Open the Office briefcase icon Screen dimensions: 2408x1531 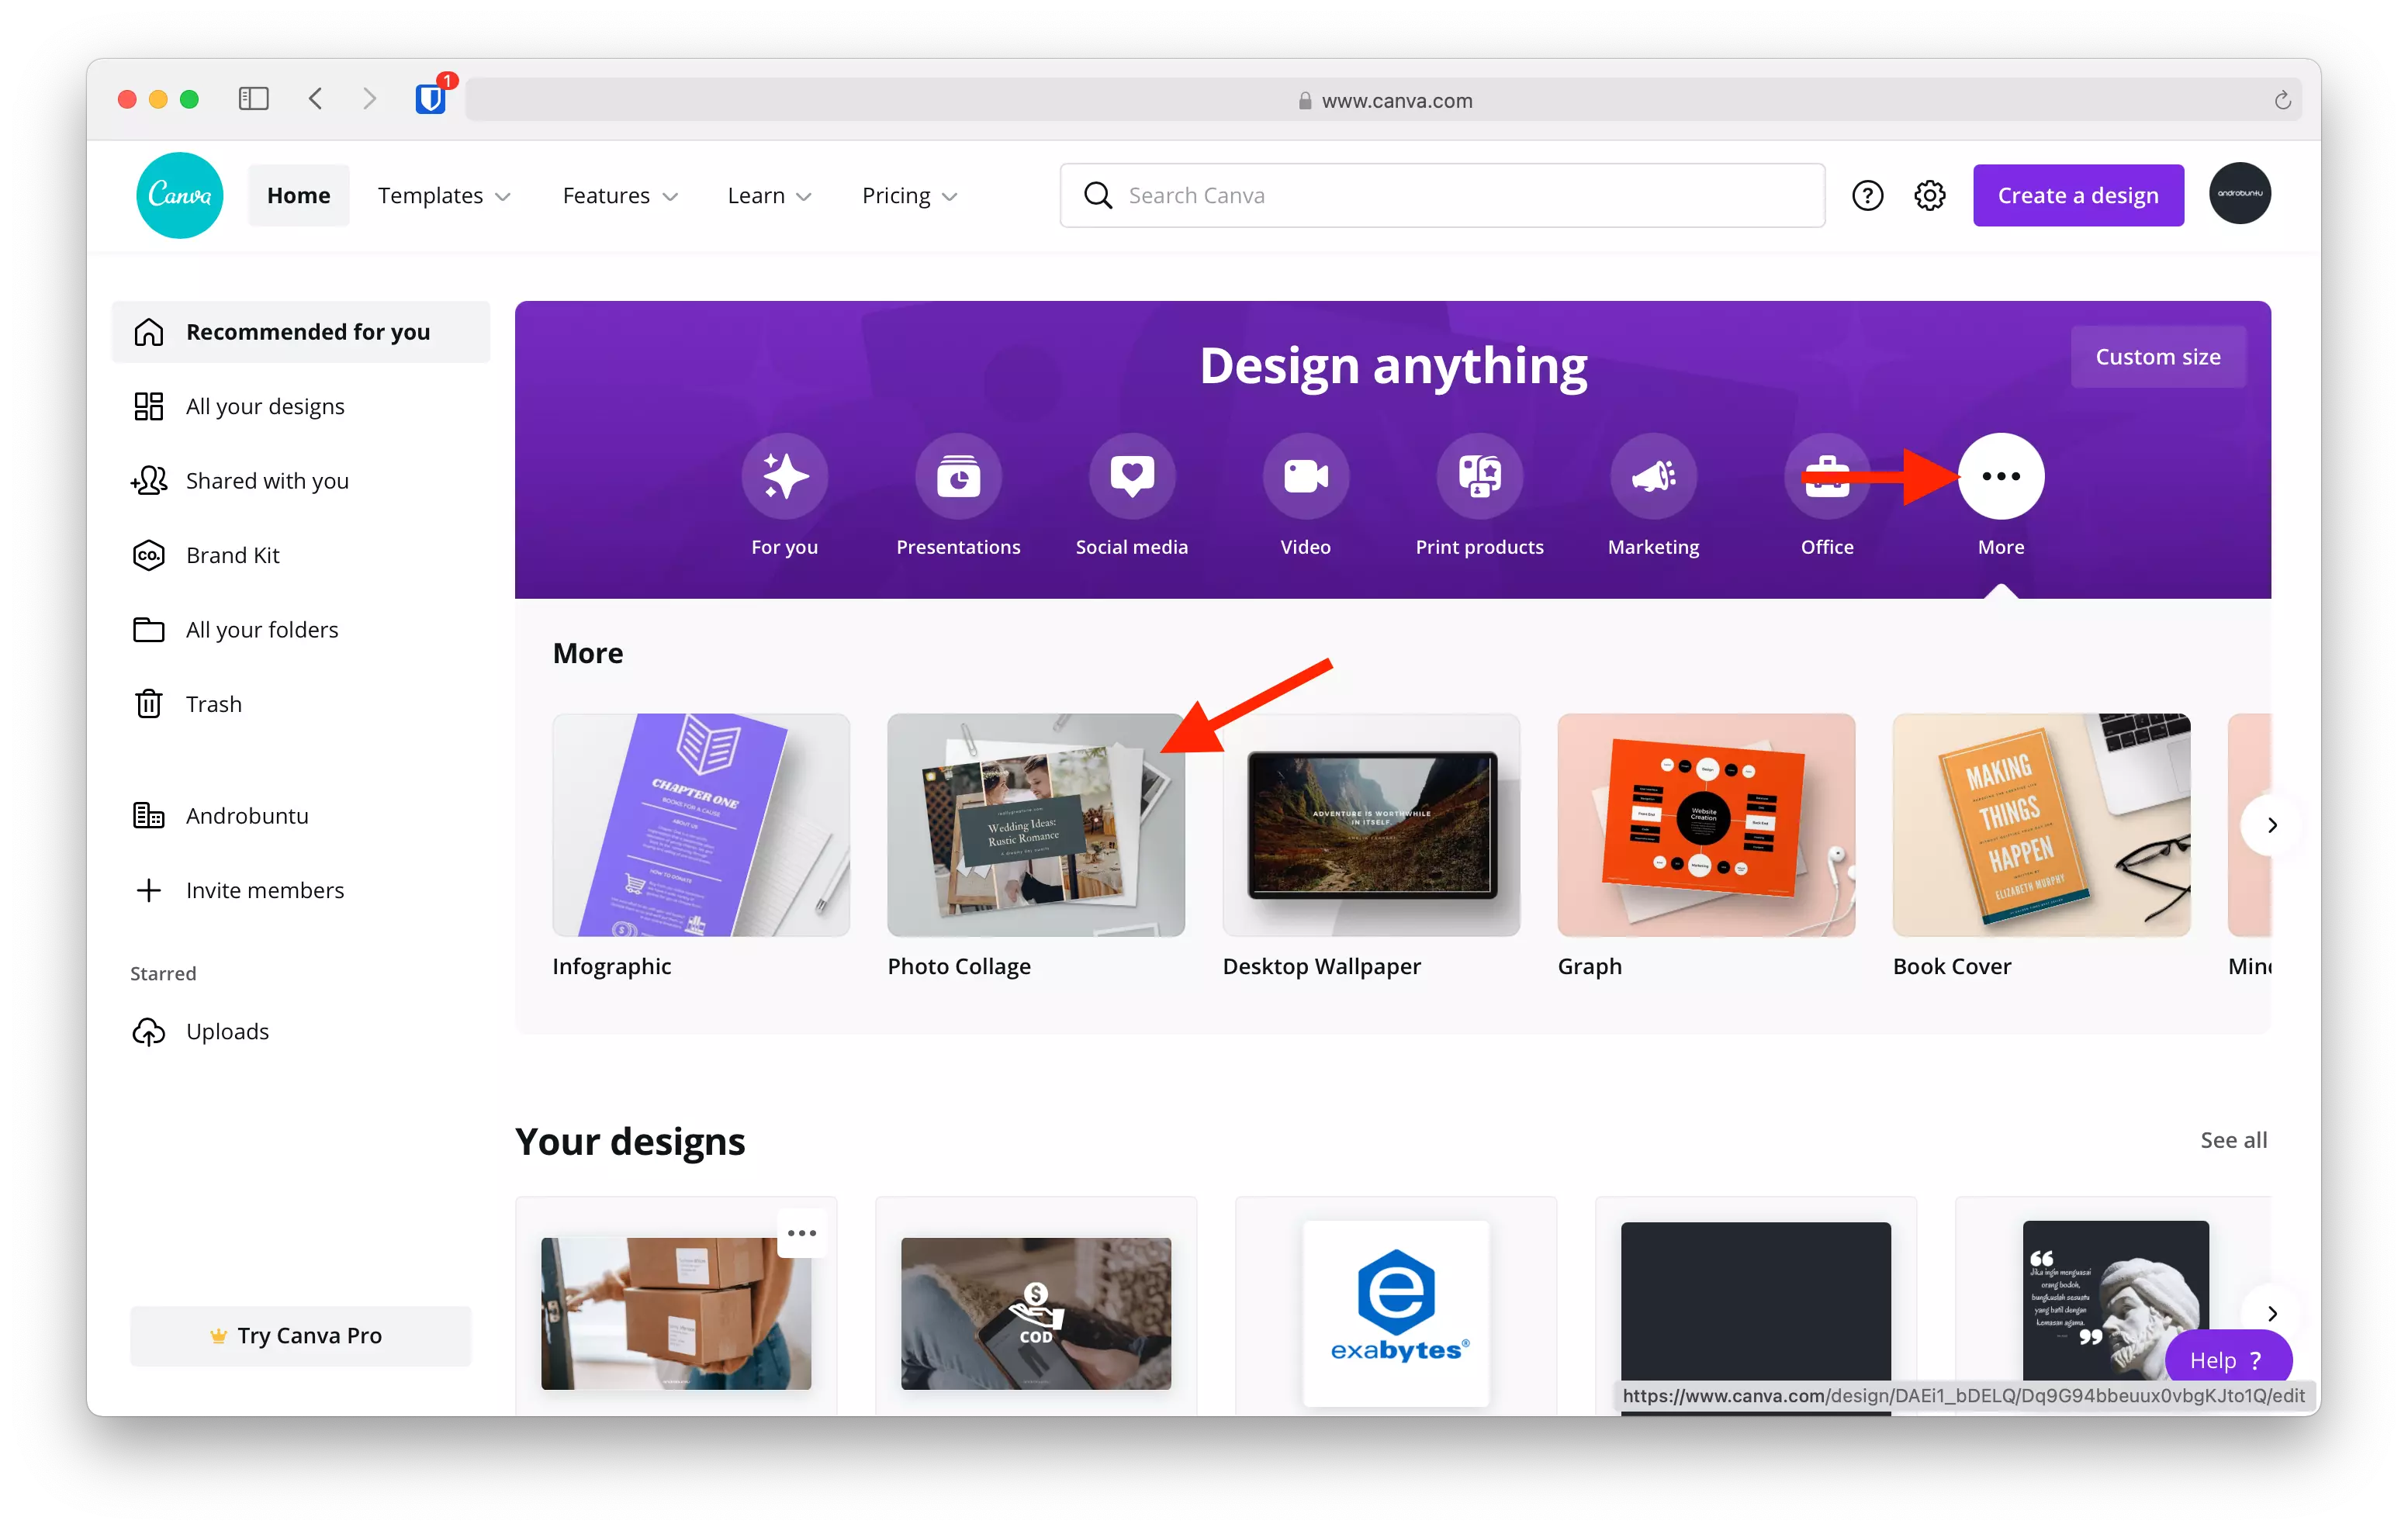click(x=1826, y=477)
